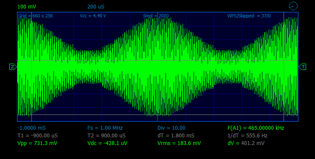Screen dimensions: 315x159
Task: Select the Z zero-level marker on left edge
Action: coord(13,67)
